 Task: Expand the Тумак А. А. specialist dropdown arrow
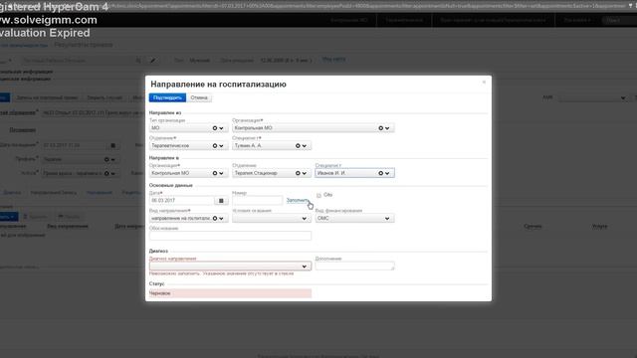click(x=305, y=146)
